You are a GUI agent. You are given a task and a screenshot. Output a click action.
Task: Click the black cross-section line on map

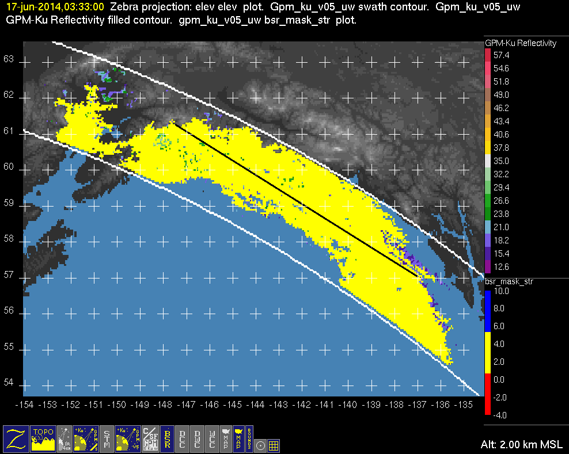tap(297, 200)
